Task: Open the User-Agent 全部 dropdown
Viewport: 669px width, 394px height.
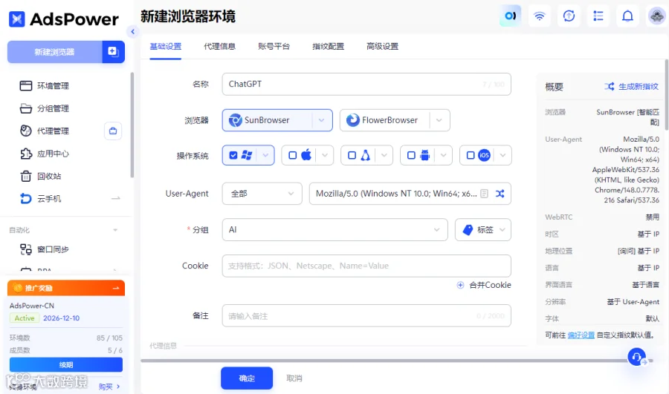Action: point(262,194)
